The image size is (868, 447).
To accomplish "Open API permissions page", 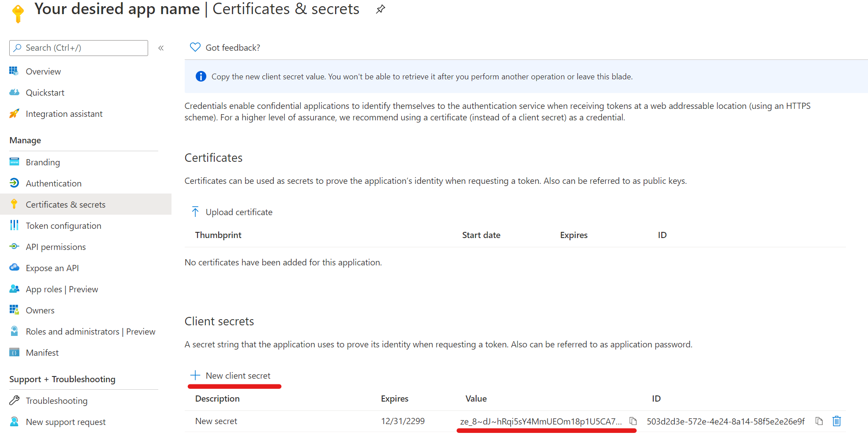I will 56,247.
